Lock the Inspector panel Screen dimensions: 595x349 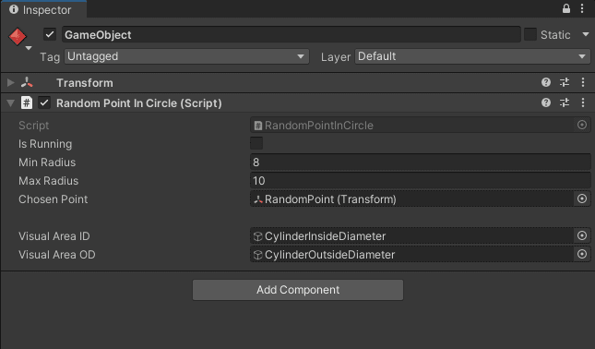point(565,8)
